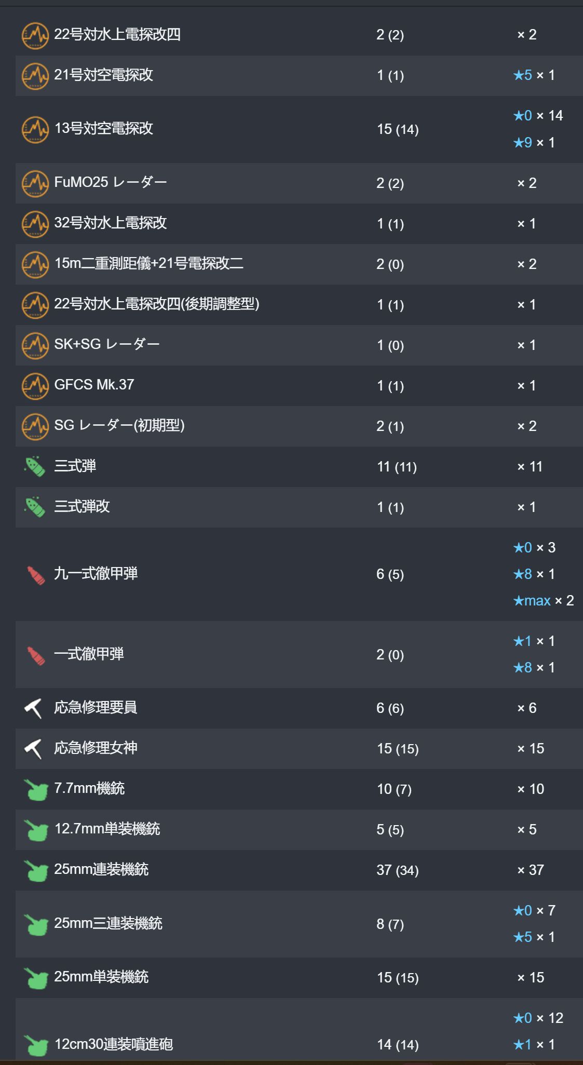The image size is (583, 1065).
Task: Click the shell icon beside 一式徹甲弾
Action: 35,655
